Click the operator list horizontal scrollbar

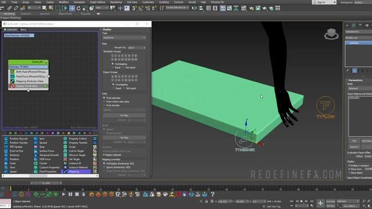tap(51, 176)
